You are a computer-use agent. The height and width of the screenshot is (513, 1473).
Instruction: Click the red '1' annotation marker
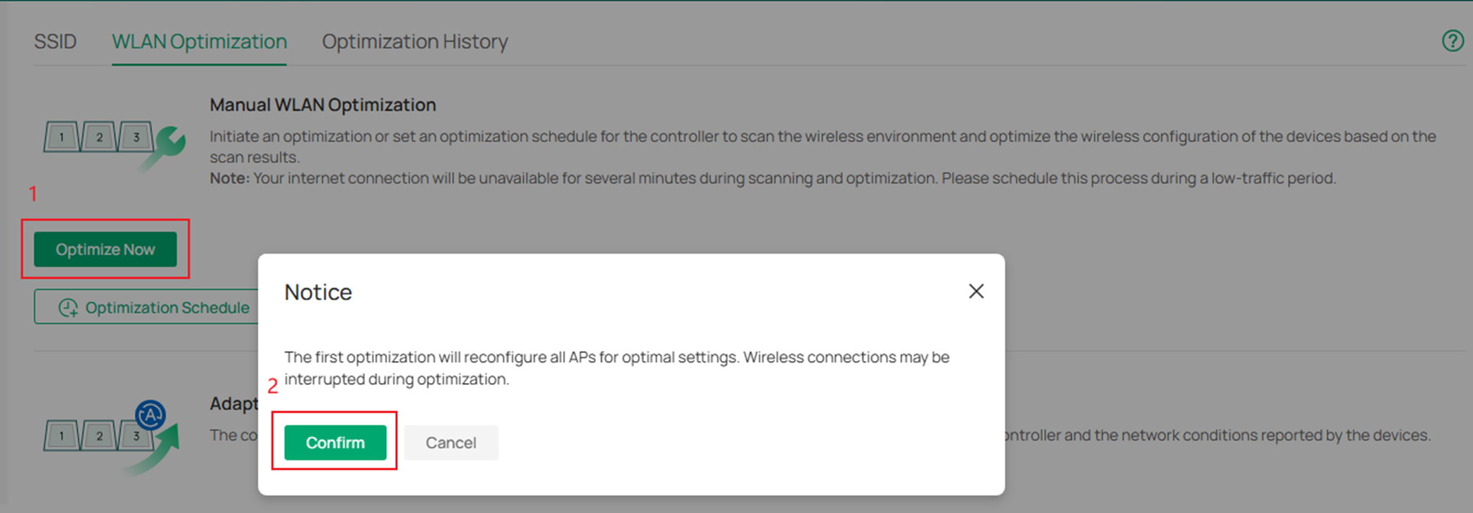pos(33,193)
